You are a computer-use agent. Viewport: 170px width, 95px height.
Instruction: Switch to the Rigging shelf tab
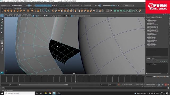(31, 8)
